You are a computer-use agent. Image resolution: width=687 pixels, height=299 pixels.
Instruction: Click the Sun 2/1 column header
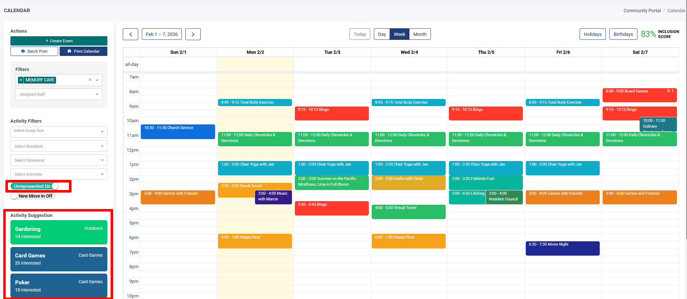coord(178,52)
